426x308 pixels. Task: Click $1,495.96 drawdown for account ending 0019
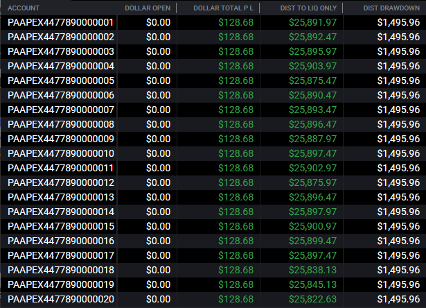click(x=398, y=284)
